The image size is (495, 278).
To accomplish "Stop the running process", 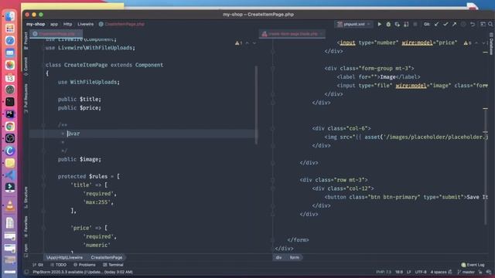I will coord(415,24).
